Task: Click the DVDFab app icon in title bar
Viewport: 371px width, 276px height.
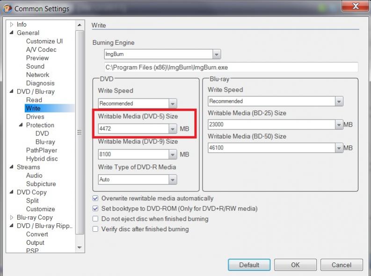Action: pyautogui.click(x=7, y=8)
